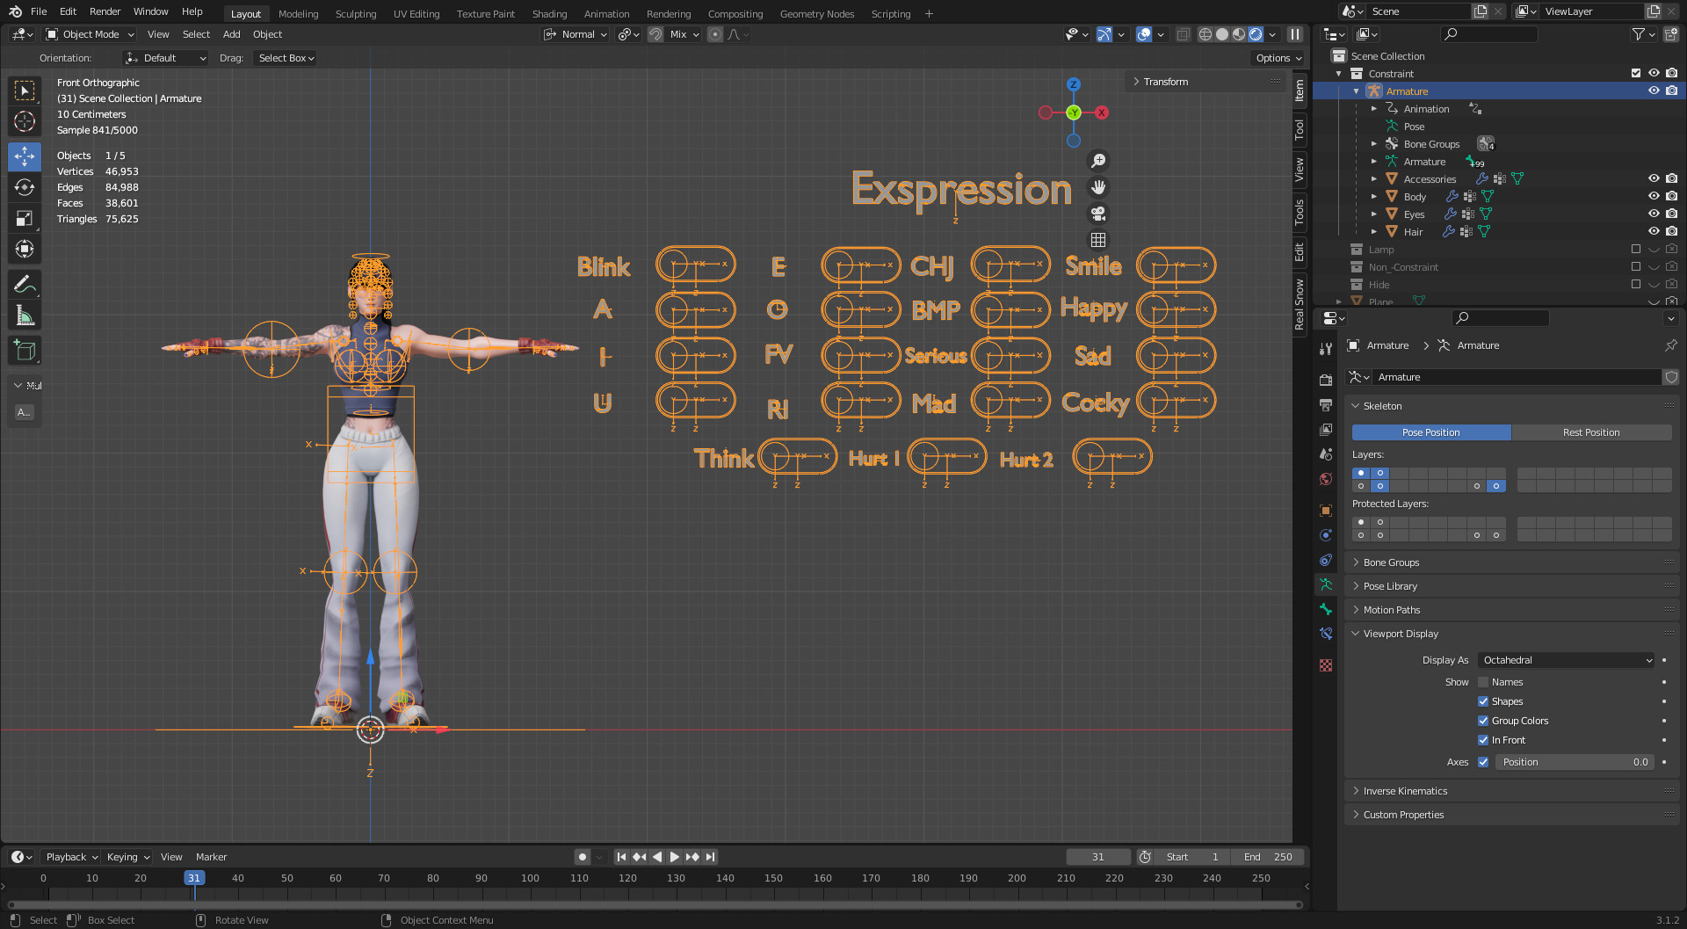
Task: Jump to the start frame
Action: [x=621, y=857]
